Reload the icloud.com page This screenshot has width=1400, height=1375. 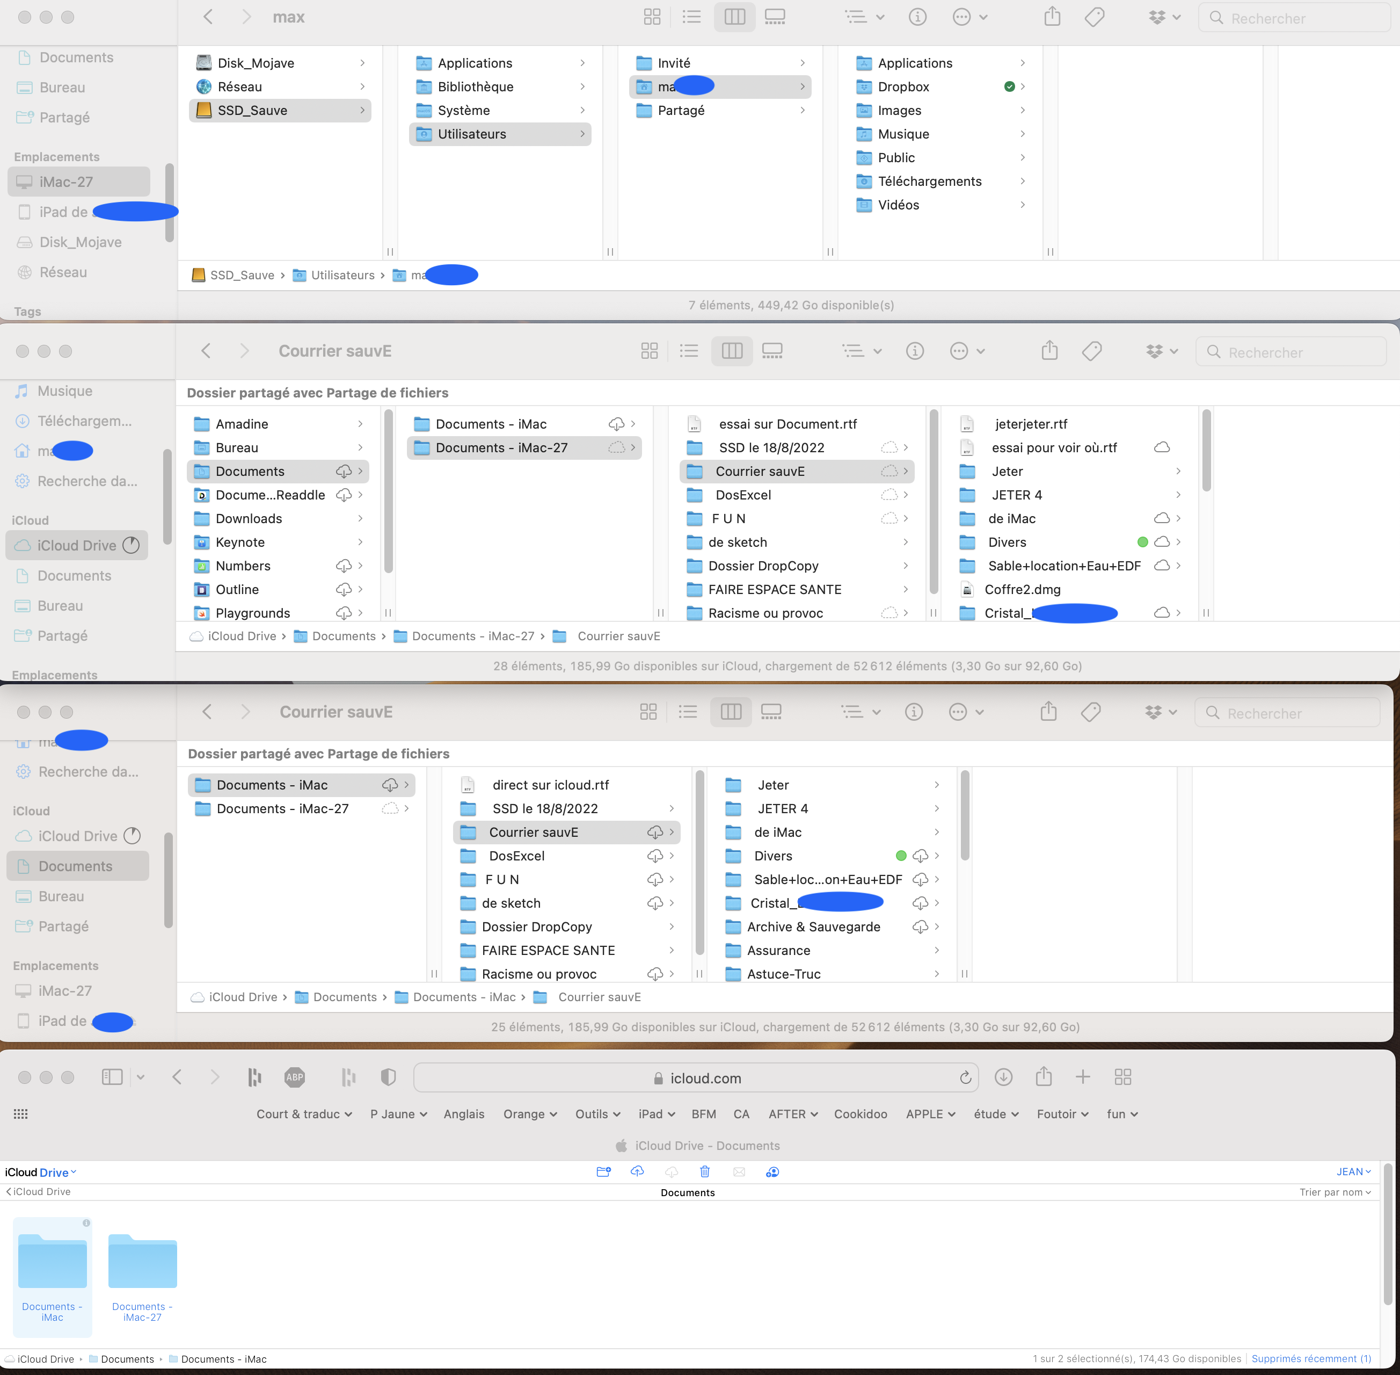[966, 1078]
